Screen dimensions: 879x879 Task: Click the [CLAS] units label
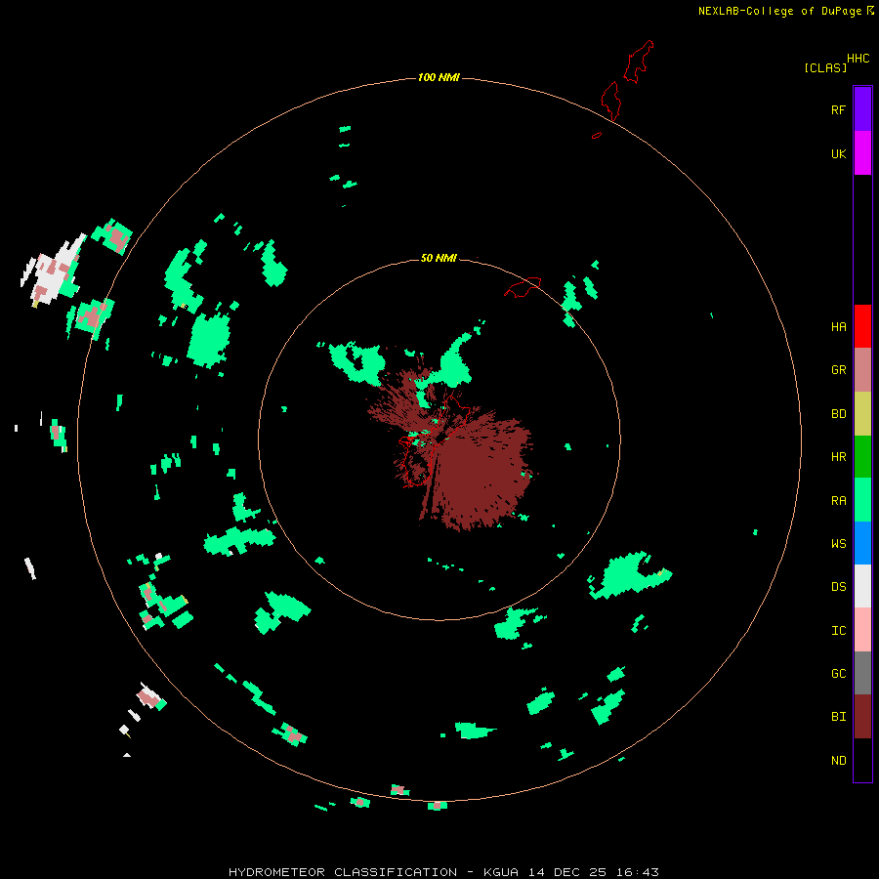click(824, 67)
